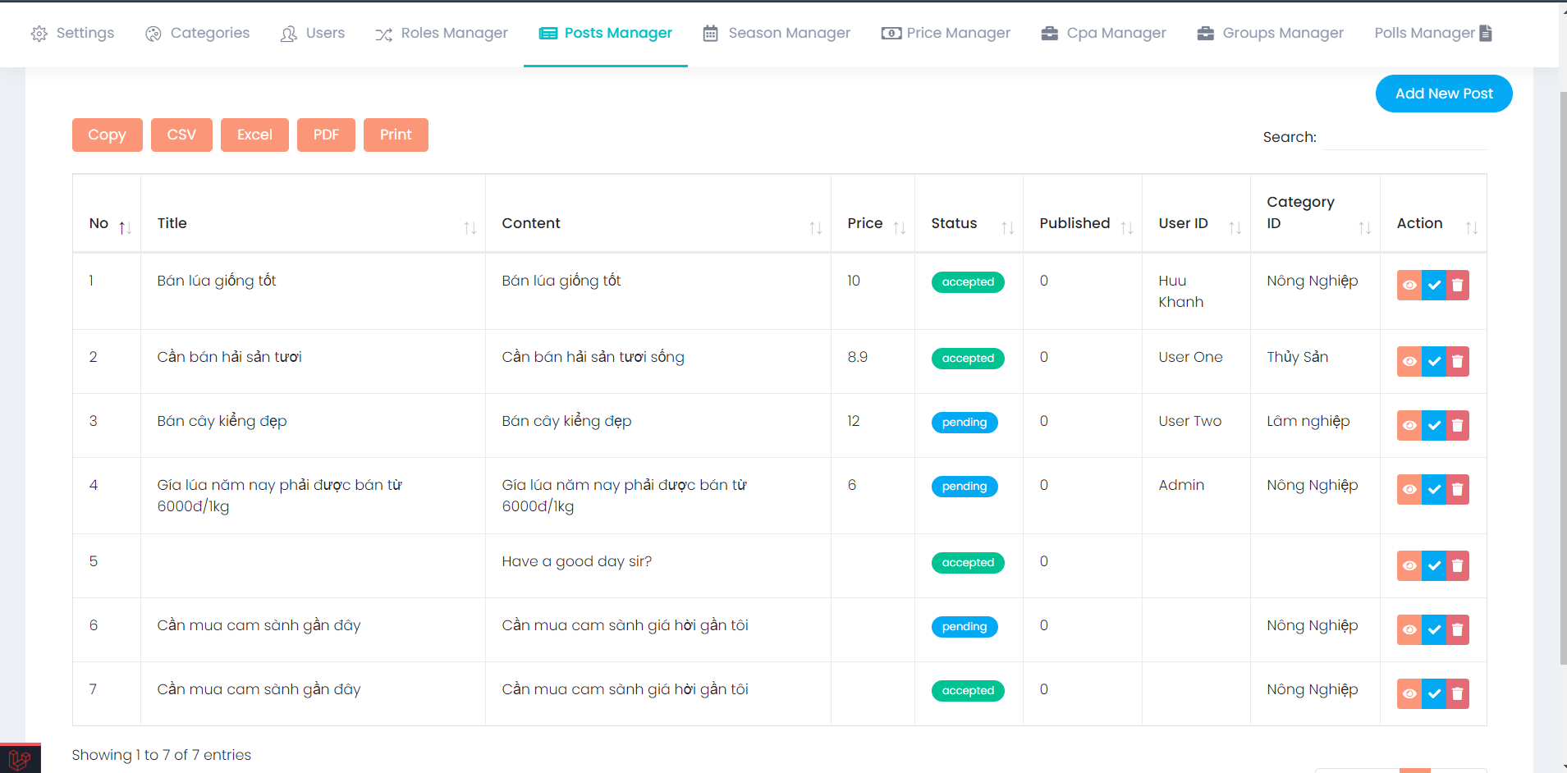
Task: Approve the post 'Bán lúa giống tốt'
Action: point(1434,285)
